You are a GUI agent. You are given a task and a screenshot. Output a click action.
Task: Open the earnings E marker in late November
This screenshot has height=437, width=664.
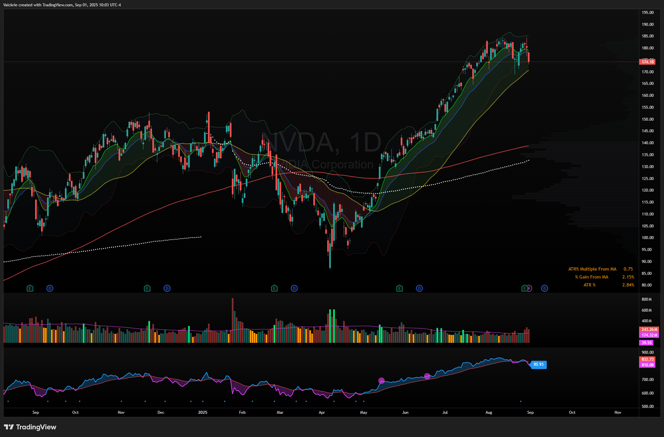tap(147, 288)
